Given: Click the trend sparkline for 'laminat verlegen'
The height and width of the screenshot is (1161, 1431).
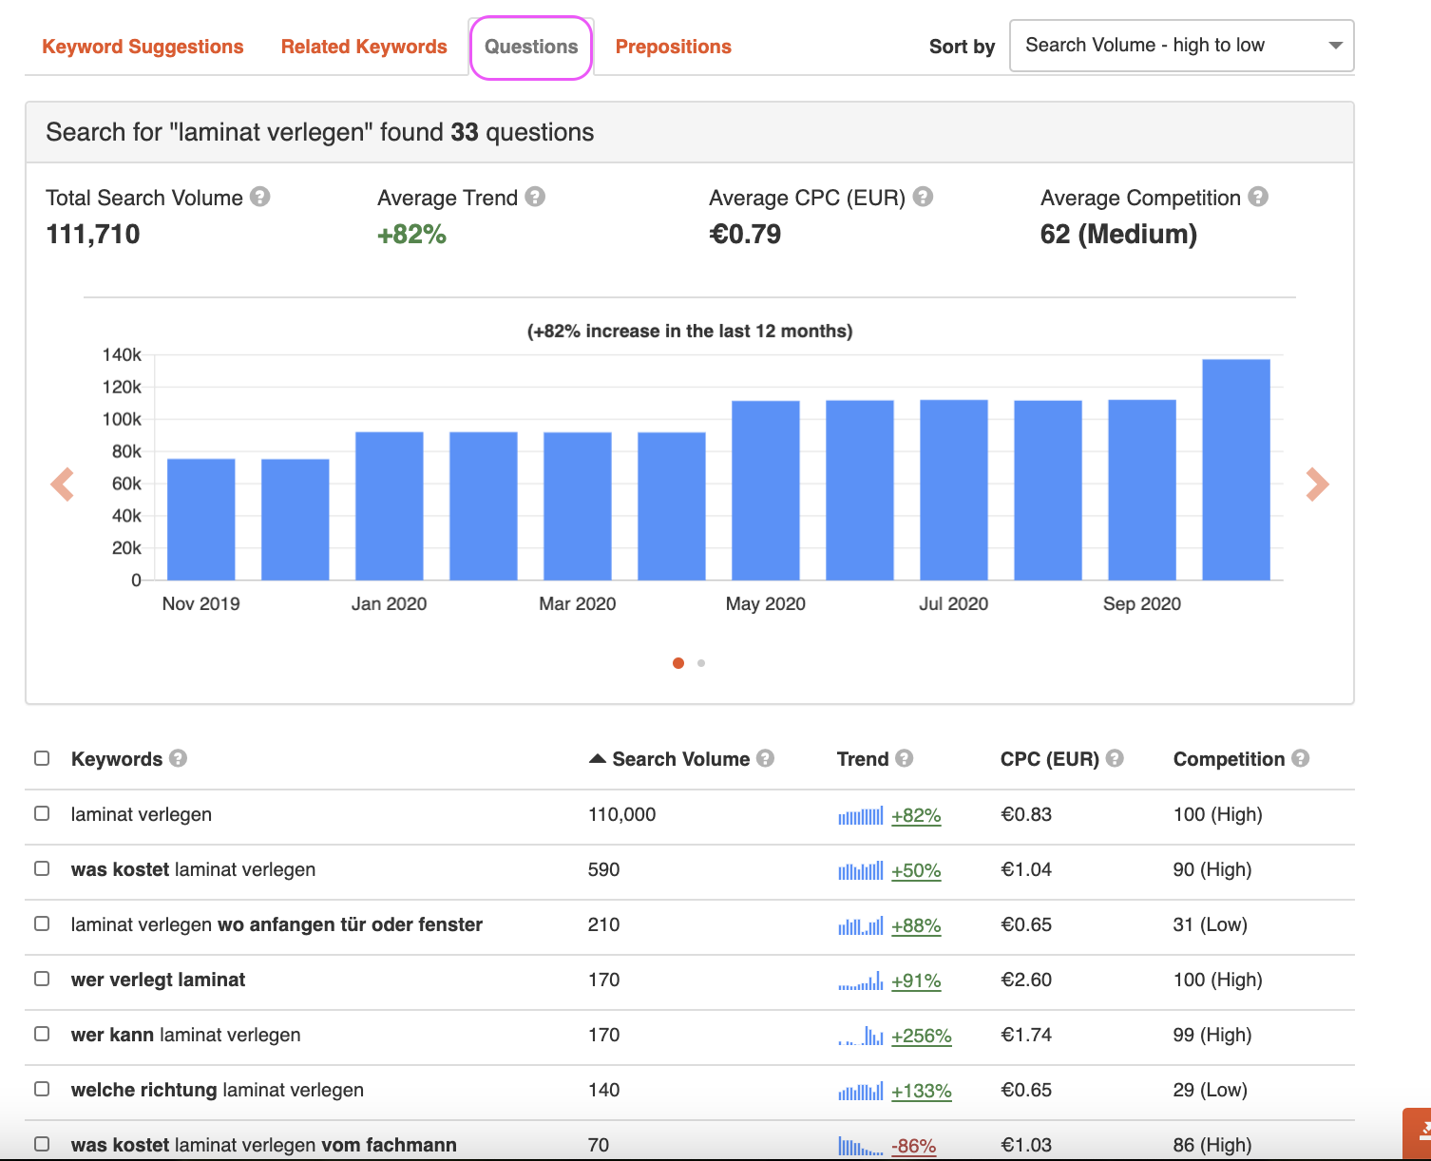Looking at the screenshot, I should pyautogui.click(x=861, y=815).
